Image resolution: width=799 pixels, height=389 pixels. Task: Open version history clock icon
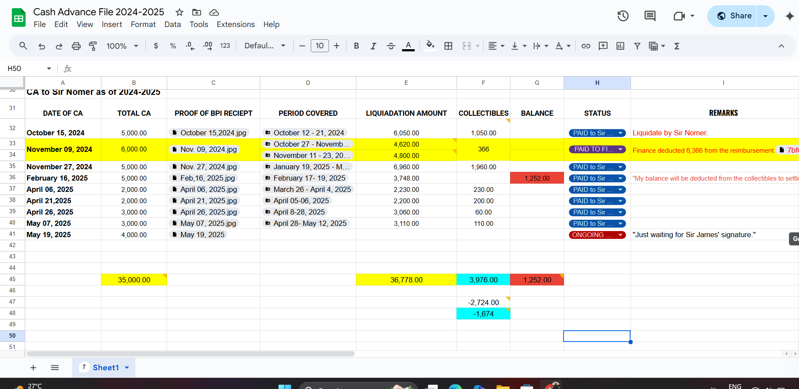pyautogui.click(x=623, y=16)
